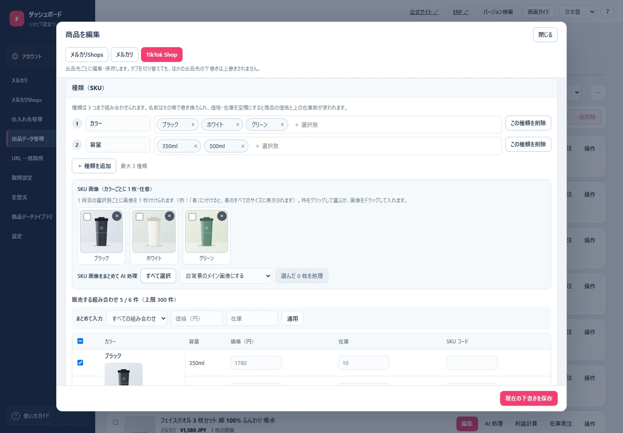Open the 白背景のメイン画像にする dropdown
The image size is (623, 433).
click(226, 276)
